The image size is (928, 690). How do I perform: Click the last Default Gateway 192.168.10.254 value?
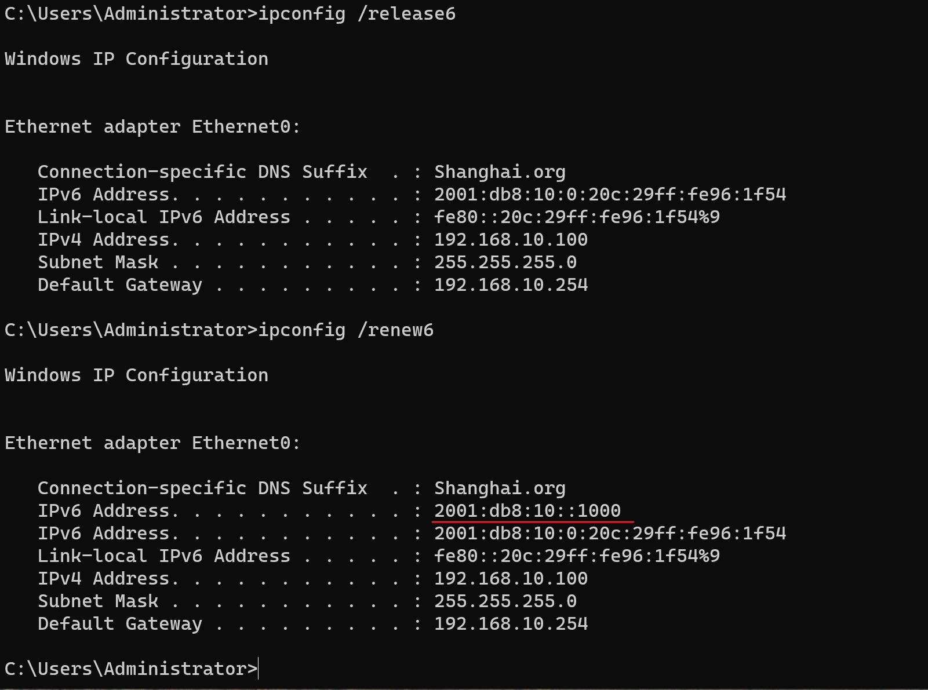[x=511, y=624]
